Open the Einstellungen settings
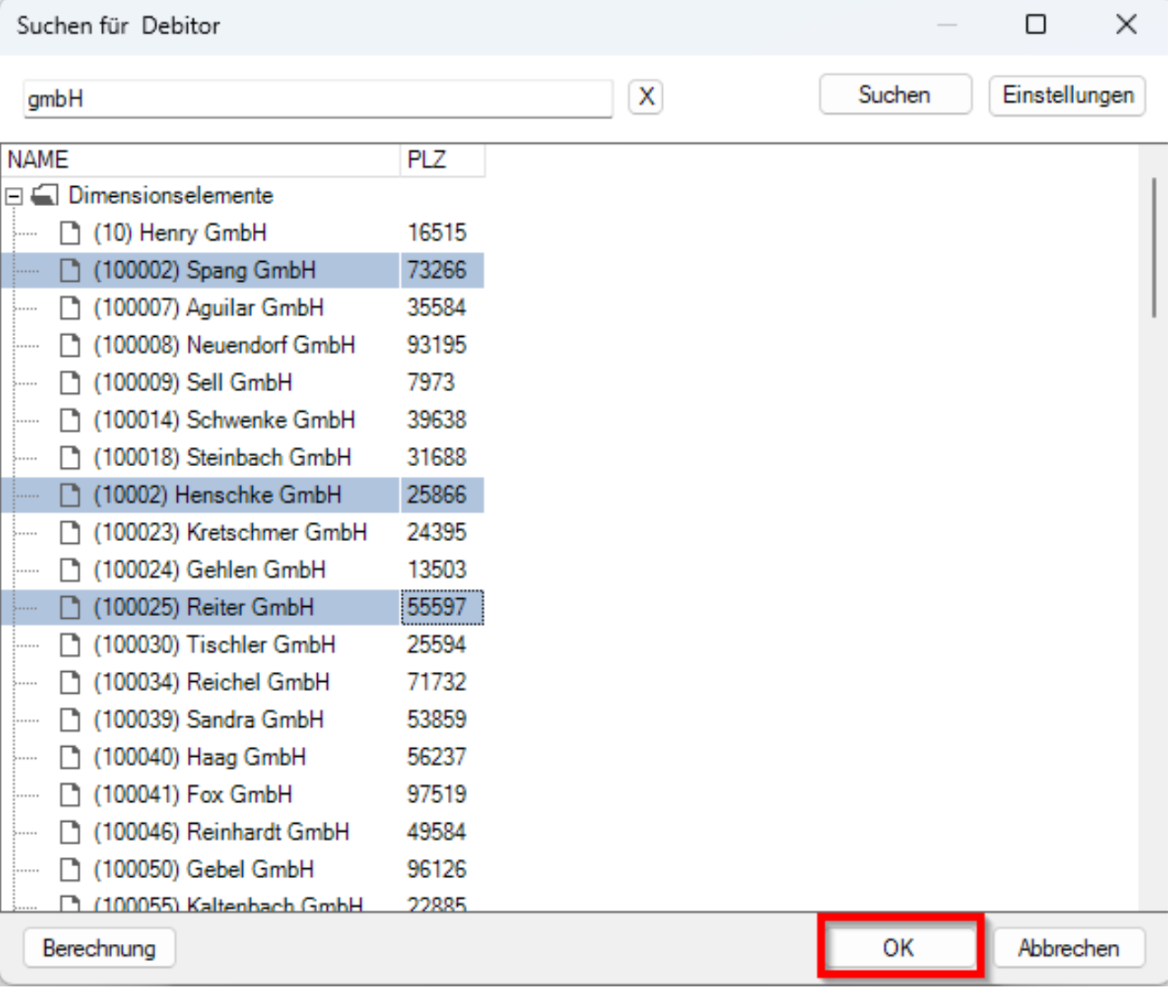The height and width of the screenshot is (990, 1176). click(1068, 95)
